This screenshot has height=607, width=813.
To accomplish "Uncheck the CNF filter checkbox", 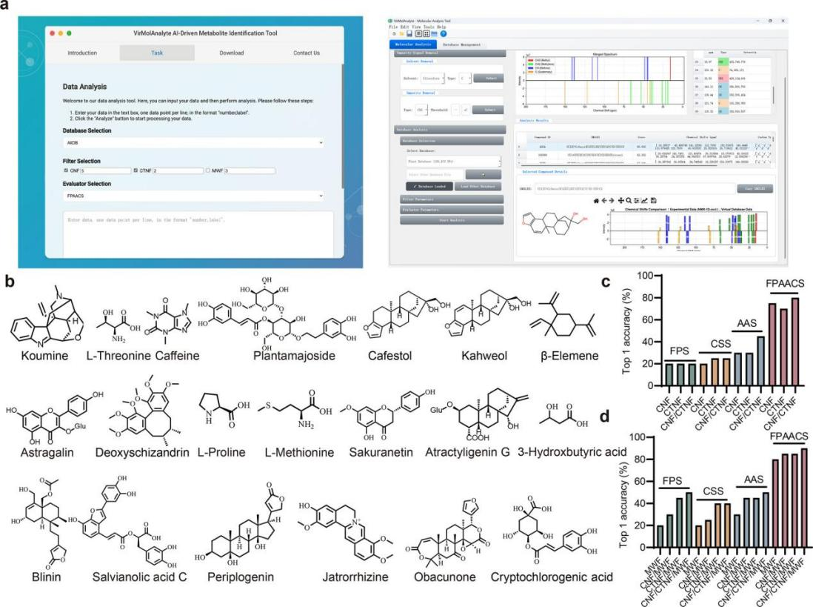I will [66, 170].
